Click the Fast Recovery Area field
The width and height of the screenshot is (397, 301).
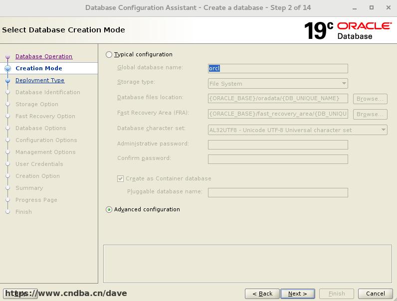pyautogui.click(x=278, y=114)
